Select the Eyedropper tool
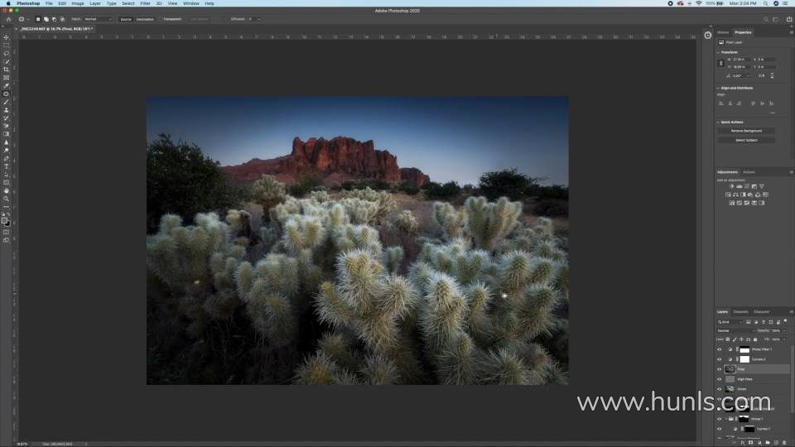 point(6,85)
